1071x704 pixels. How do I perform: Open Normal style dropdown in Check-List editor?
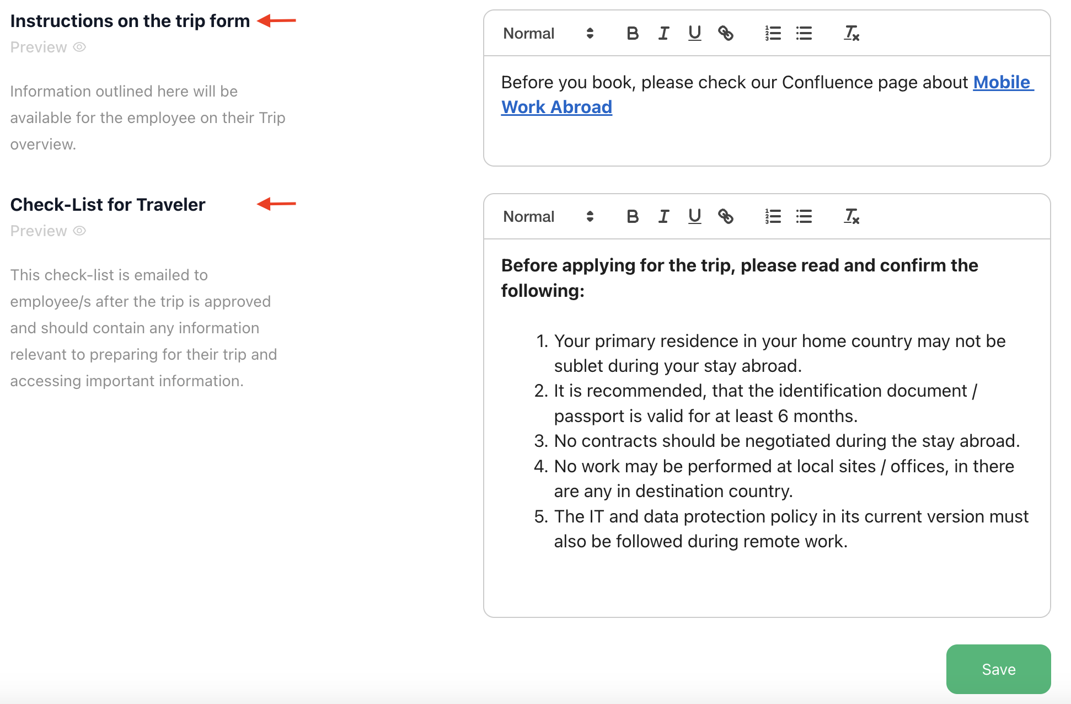click(x=548, y=217)
